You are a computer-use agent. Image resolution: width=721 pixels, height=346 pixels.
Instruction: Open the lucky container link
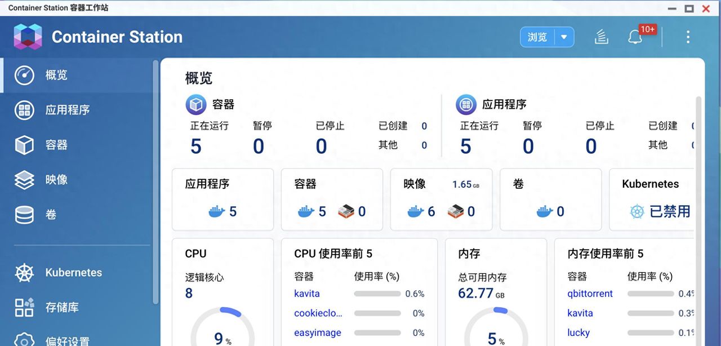(578, 332)
